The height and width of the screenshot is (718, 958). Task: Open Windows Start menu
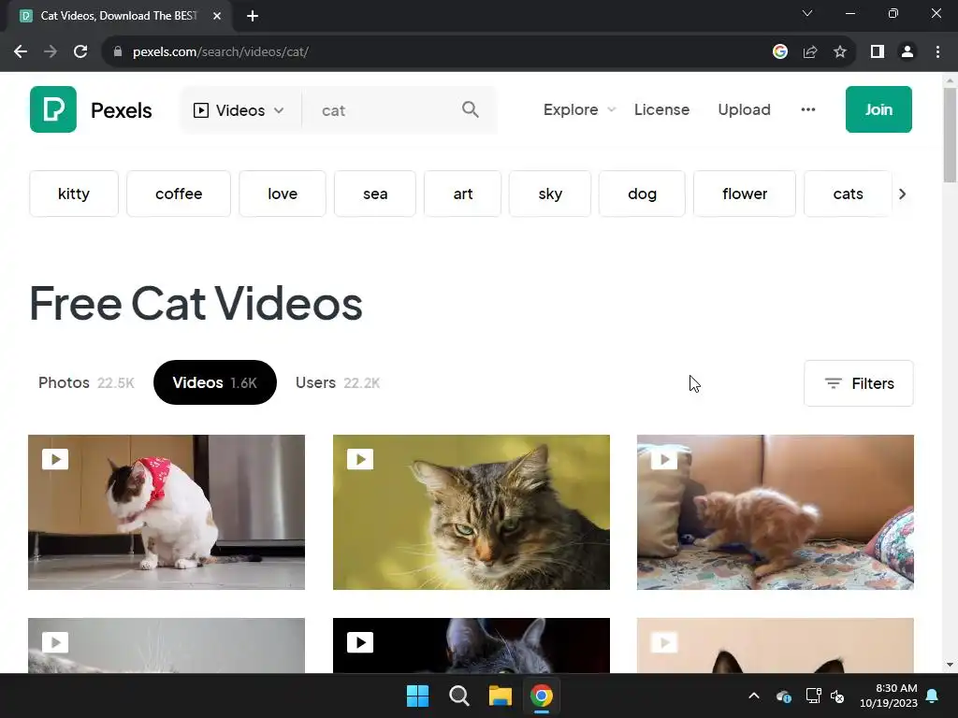tap(418, 696)
